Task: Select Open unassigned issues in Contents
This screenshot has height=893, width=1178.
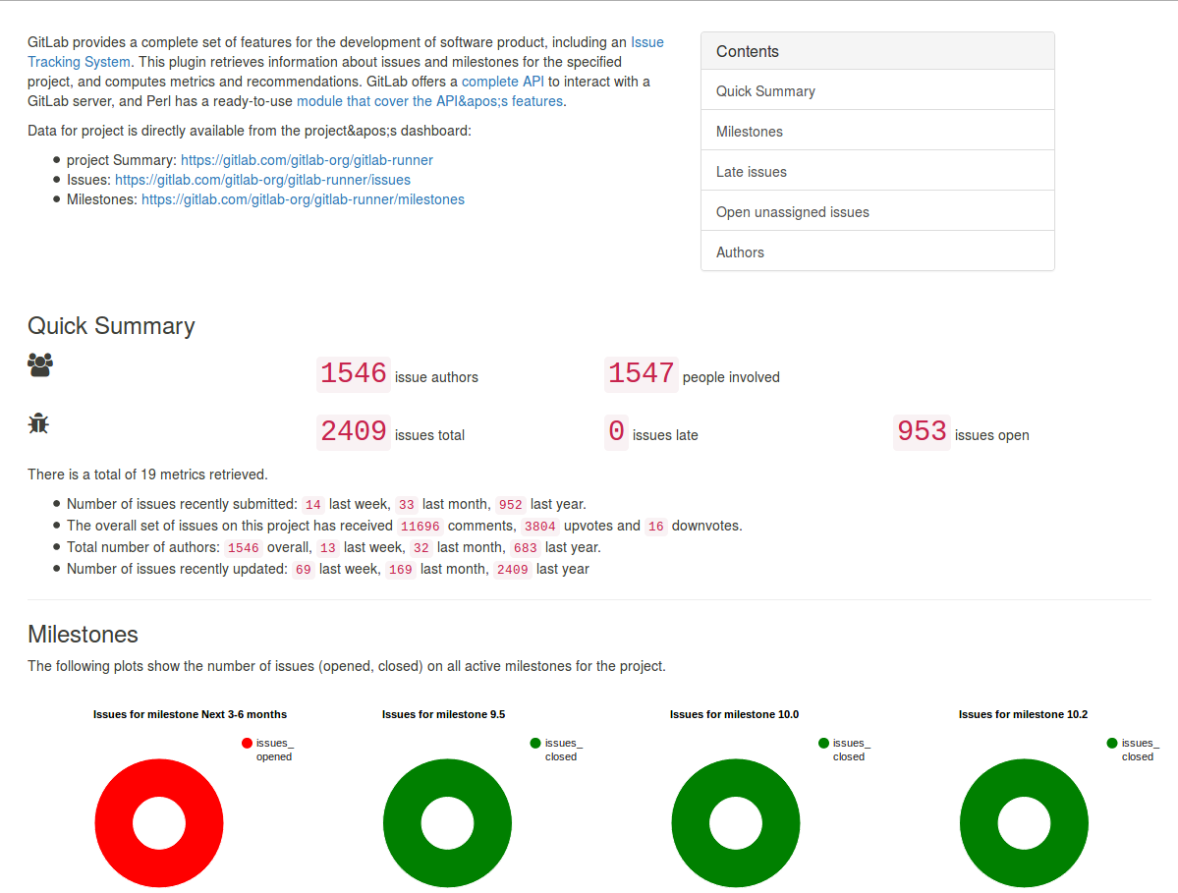Action: tap(790, 211)
